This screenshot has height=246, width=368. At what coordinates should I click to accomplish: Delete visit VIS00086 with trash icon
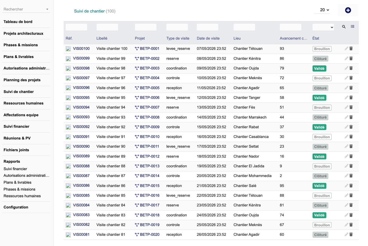pos(351,186)
